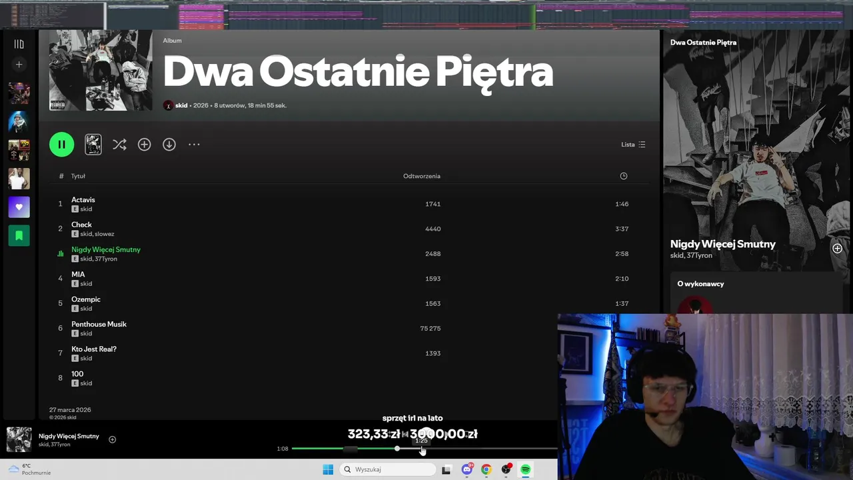Viewport: 853px width, 480px height.
Task: Open Your Library sidebar icon
Action: pyautogui.click(x=19, y=44)
